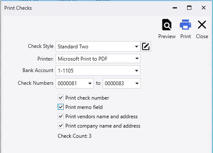Toggle Print company name and address
The image size is (213, 153).
61,126
